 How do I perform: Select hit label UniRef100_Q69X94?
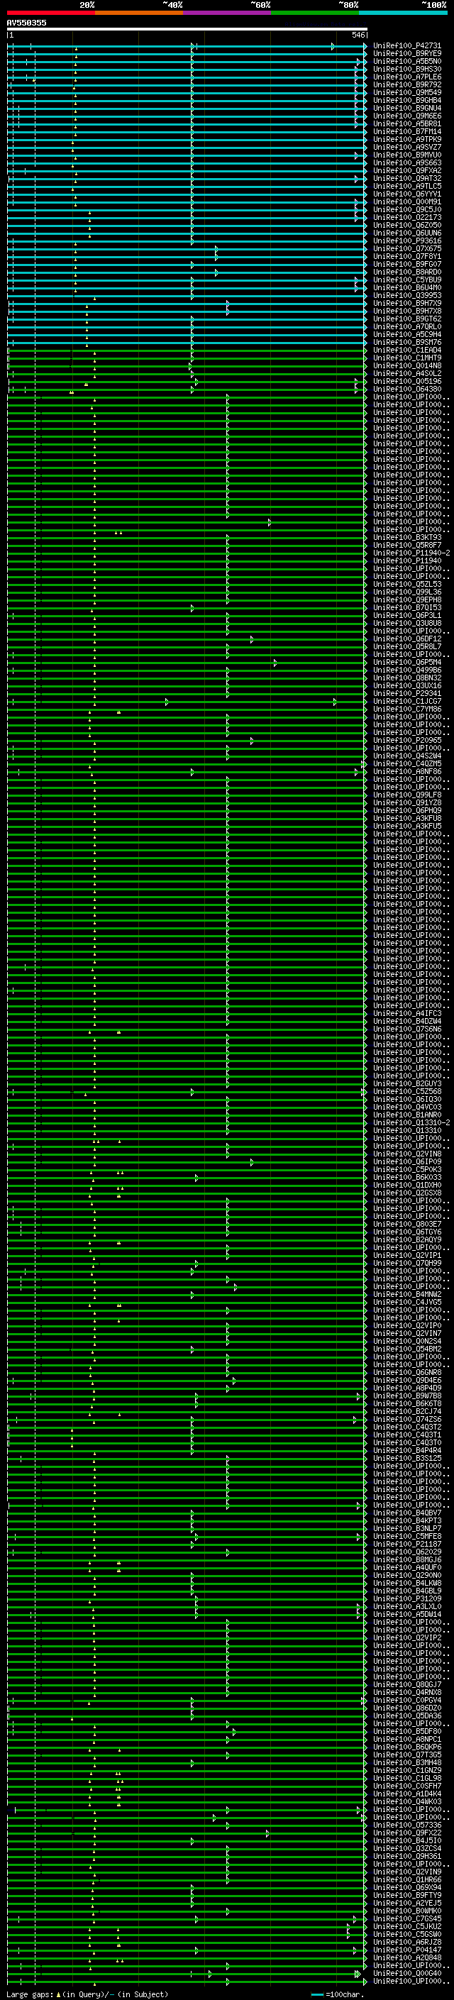(x=406, y=1886)
